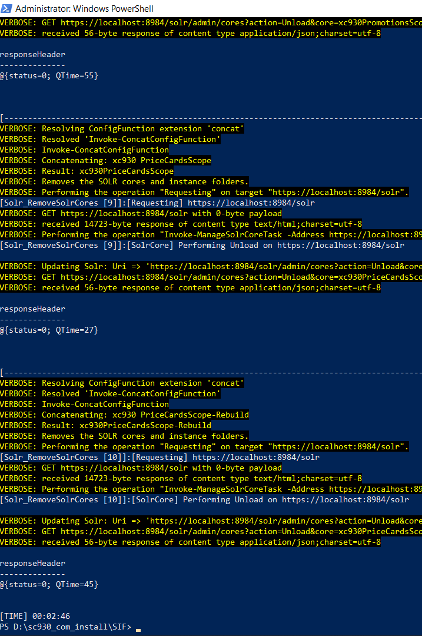This screenshot has width=422, height=636.
Task: Click 'Concatenating: xc930 PriceCardsScope-Rebuild' line
Action: (x=124, y=415)
